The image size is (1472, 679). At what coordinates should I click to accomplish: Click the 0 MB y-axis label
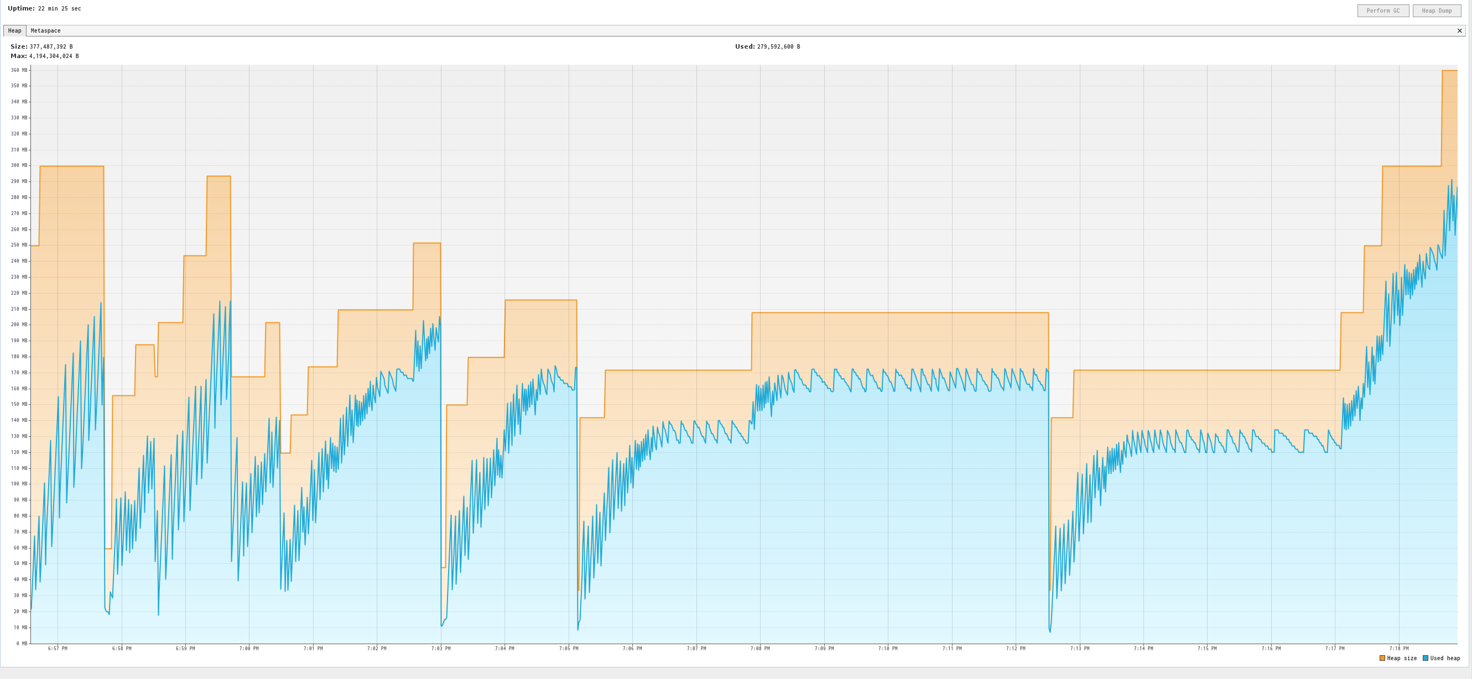(x=22, y=644)
